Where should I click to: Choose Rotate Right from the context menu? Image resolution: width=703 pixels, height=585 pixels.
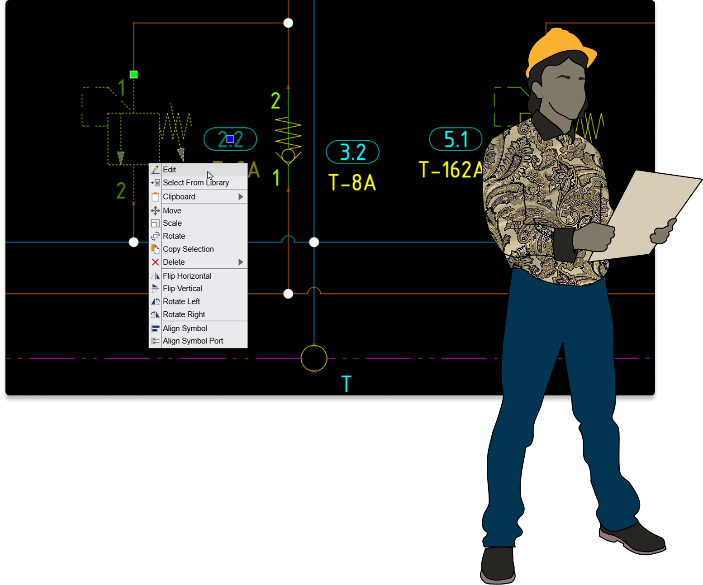184,314
